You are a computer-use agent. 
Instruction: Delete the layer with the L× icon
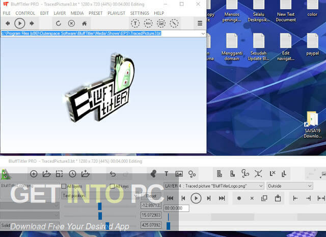point(272,173)
